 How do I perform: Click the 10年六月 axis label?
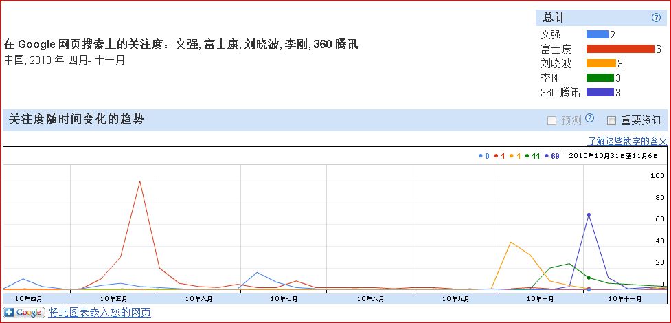(x=198, y=298)
